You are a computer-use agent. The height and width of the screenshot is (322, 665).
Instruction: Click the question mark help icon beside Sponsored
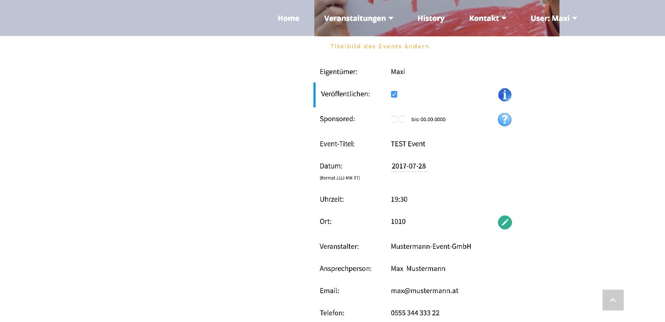505,120
